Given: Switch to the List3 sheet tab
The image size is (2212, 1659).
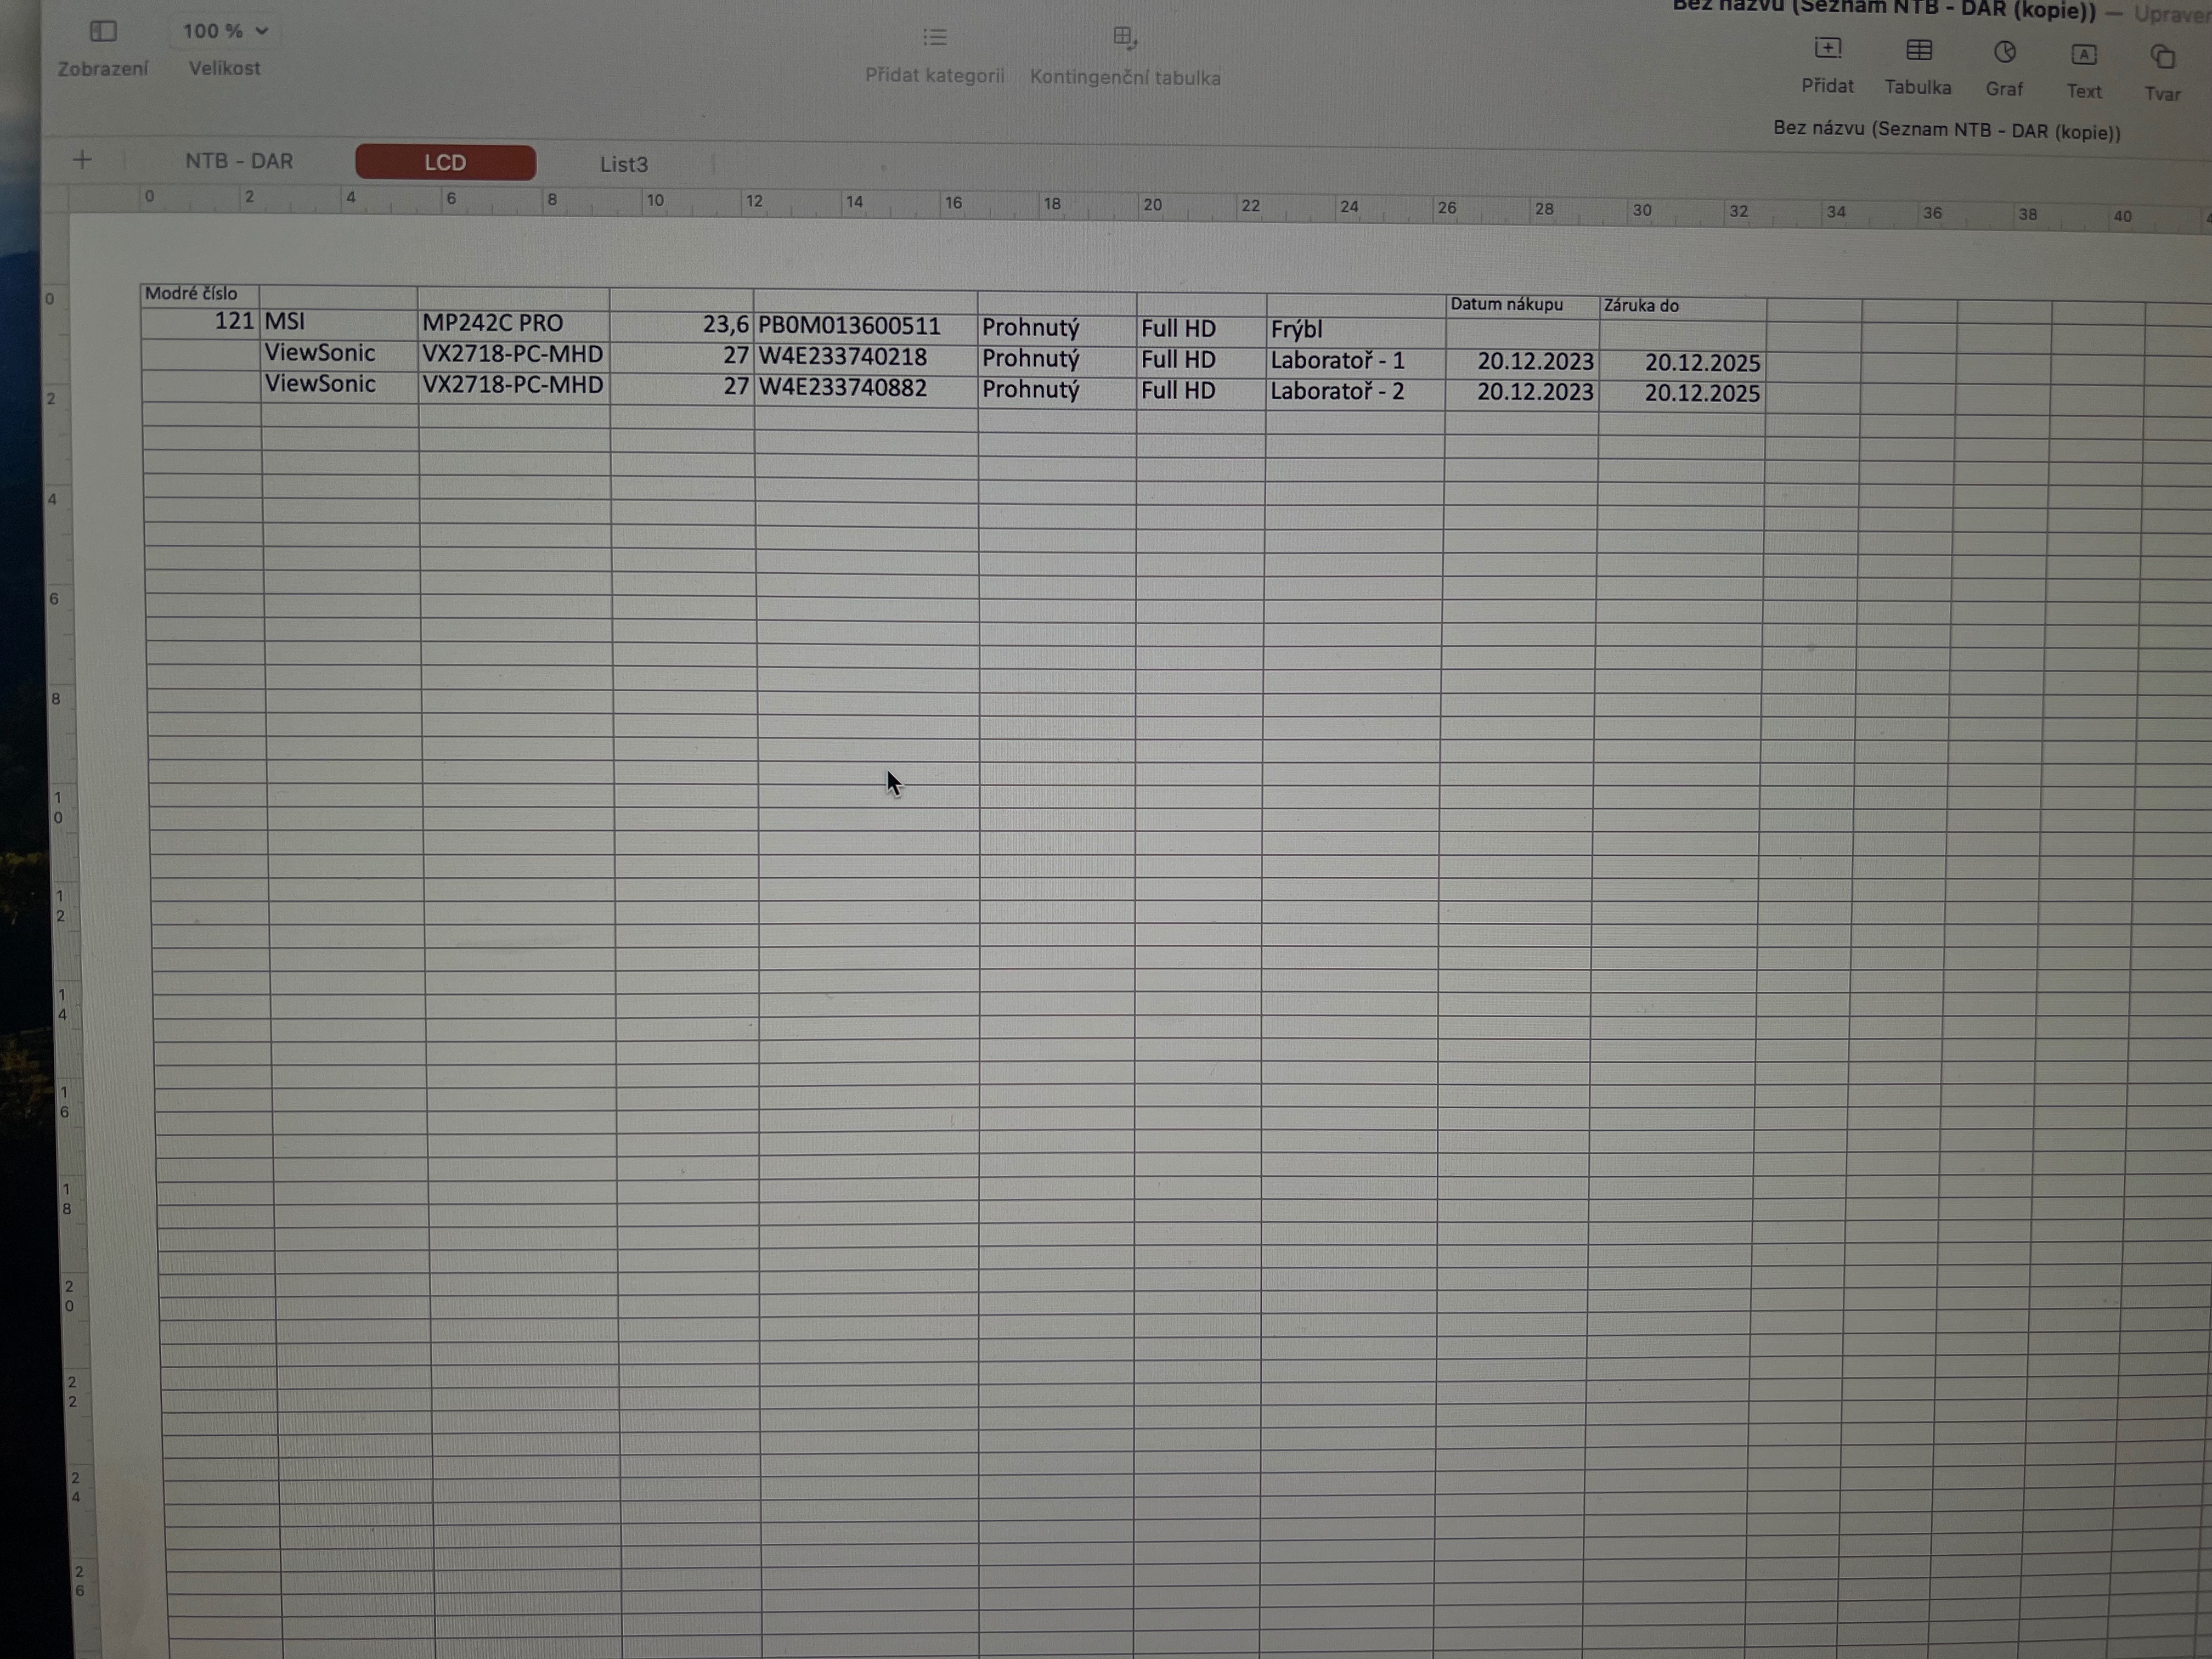Looking at the screenshot, I should [x=624, y=165].
